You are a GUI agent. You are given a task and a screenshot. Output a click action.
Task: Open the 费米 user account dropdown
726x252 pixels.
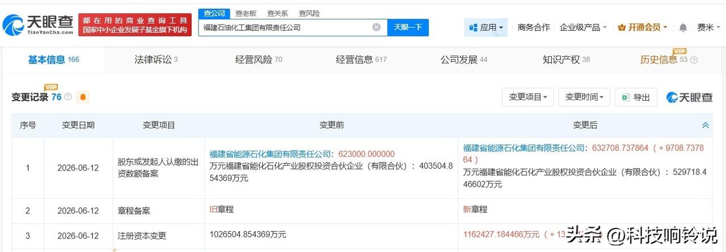(708, 27)
